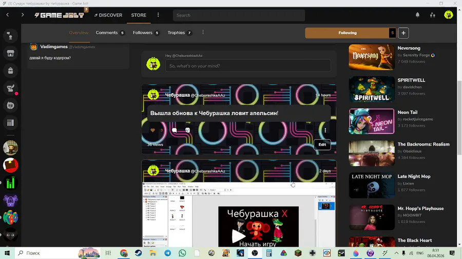This screenshot has height=259, width=462.
Task: Expand the system tray hidden icons chevron
Action: click(x=396, y=253)
